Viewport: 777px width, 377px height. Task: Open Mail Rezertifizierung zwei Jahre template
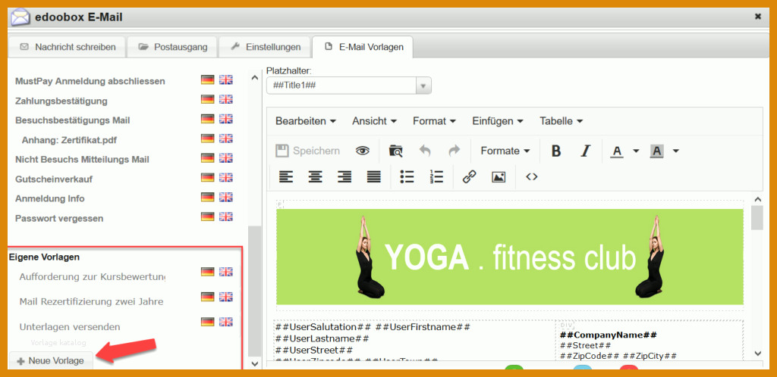coord(91,301)
